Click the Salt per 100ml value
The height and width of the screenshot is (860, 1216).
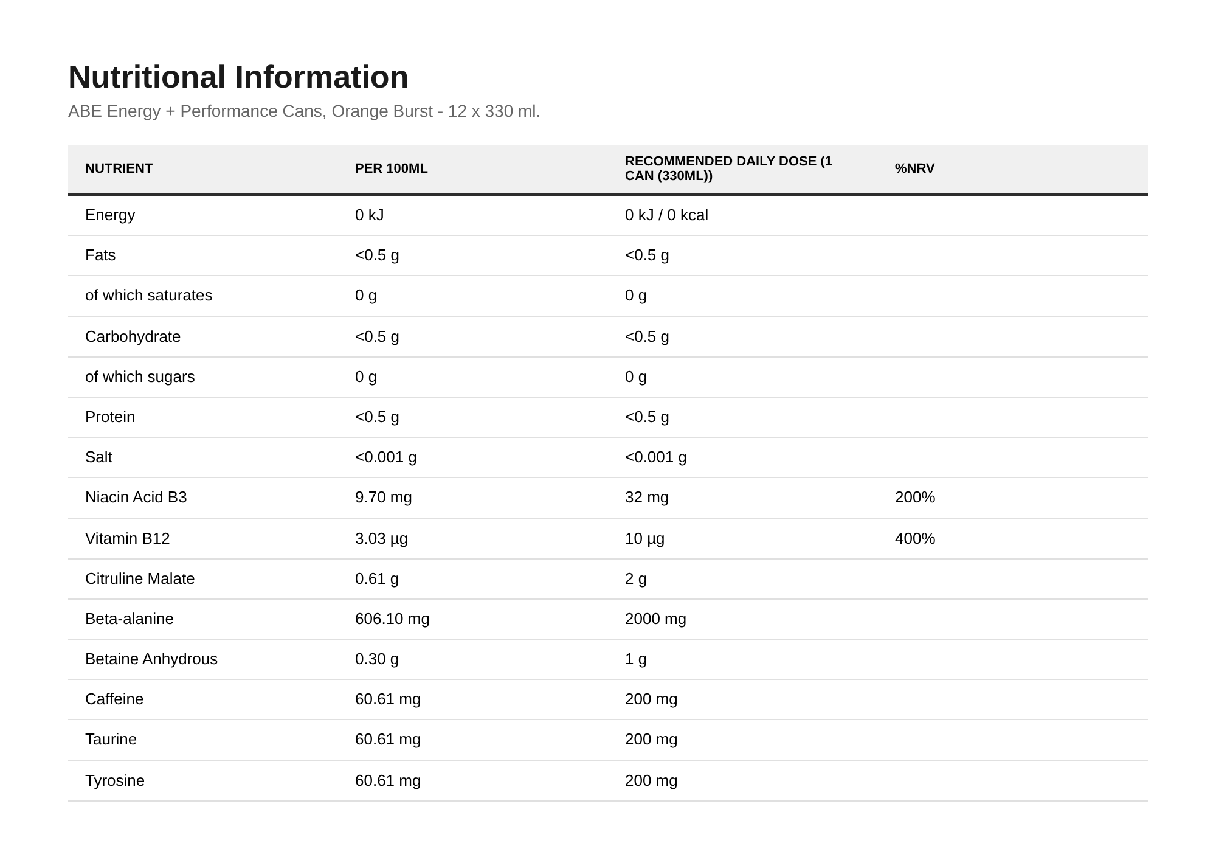385,457
